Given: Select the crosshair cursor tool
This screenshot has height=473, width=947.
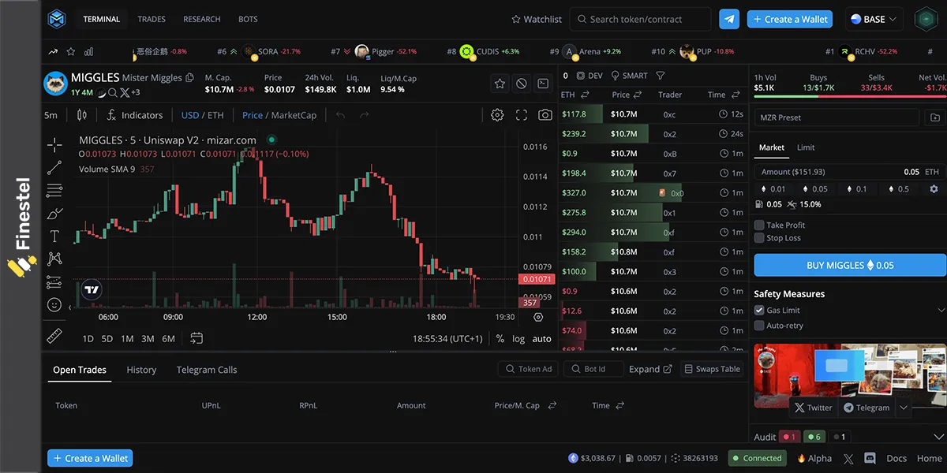Looking at the screenshot, I should pyautogui.click(x=54, y=144).
